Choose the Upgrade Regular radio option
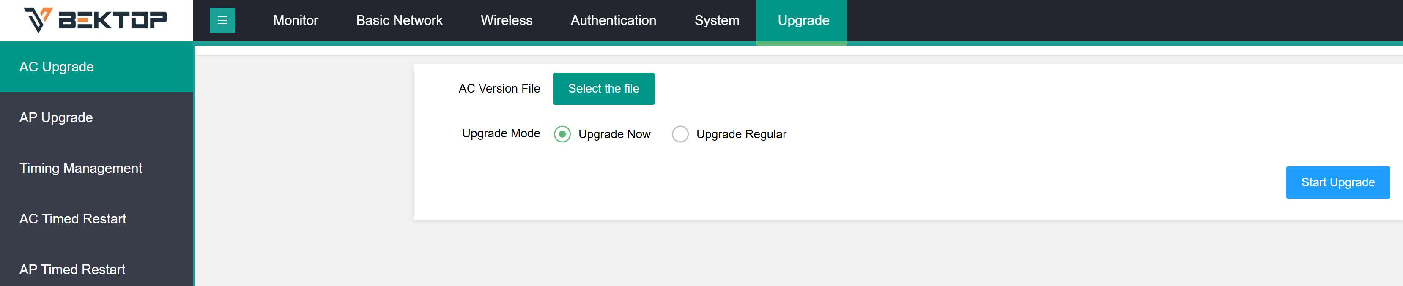 [x=680, y=134]
